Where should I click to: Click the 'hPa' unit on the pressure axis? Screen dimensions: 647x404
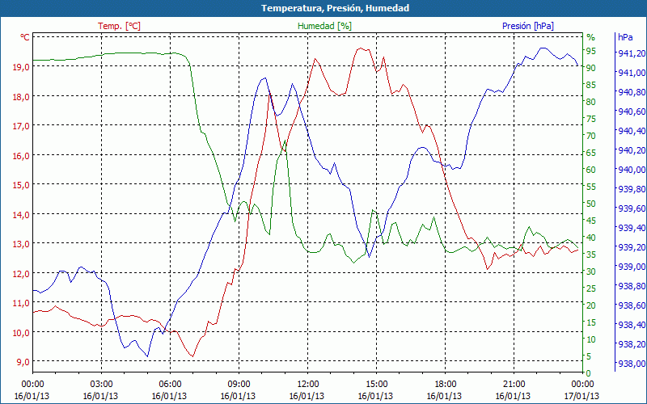(625, 37)
